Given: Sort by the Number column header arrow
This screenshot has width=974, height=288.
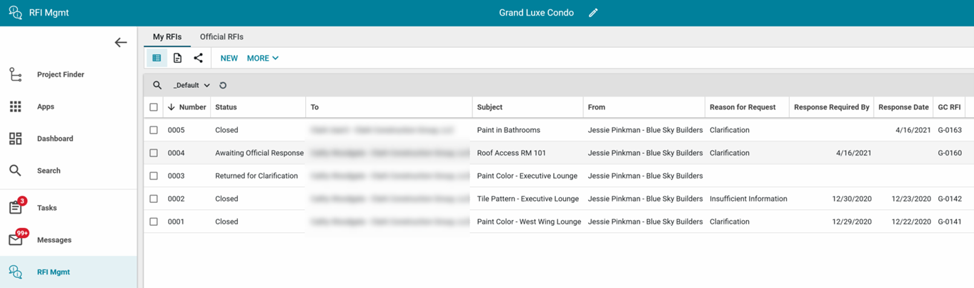Looking at the screenshot, I should [172, 107].
